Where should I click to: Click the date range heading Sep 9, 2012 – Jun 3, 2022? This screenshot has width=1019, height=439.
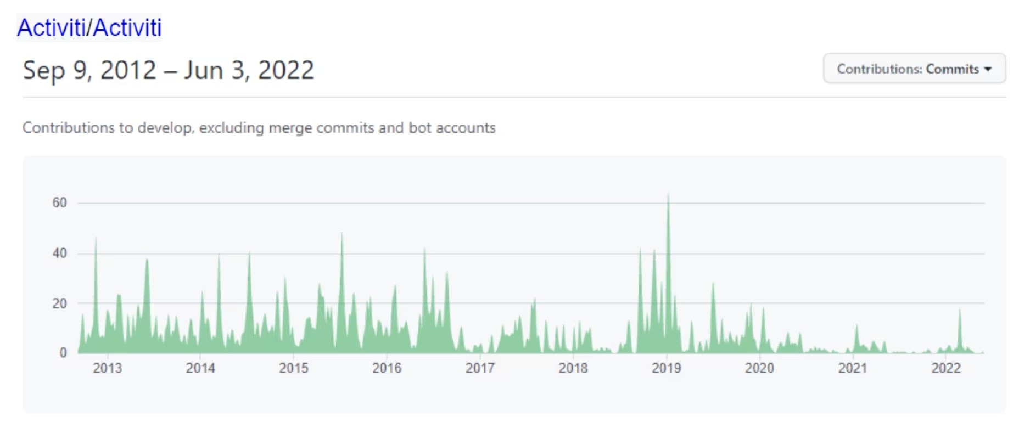coord(168,70)
